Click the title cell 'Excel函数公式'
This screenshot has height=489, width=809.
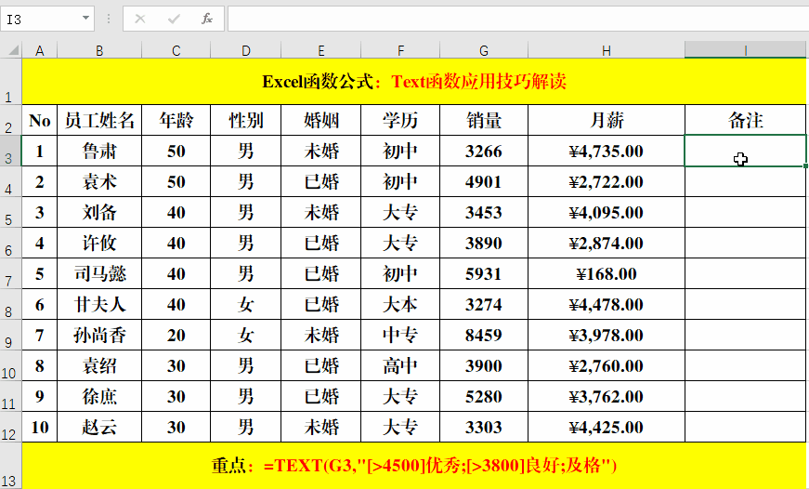(x=413, y=81)
